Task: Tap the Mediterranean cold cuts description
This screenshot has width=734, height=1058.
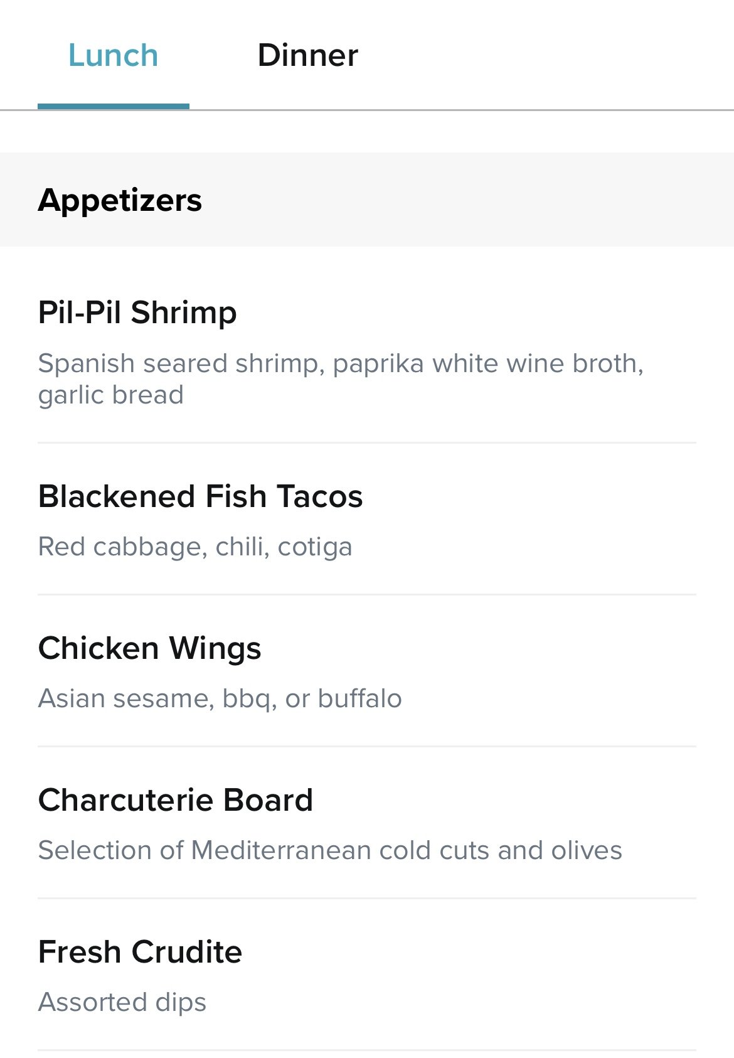Action: tap(330, 850)
